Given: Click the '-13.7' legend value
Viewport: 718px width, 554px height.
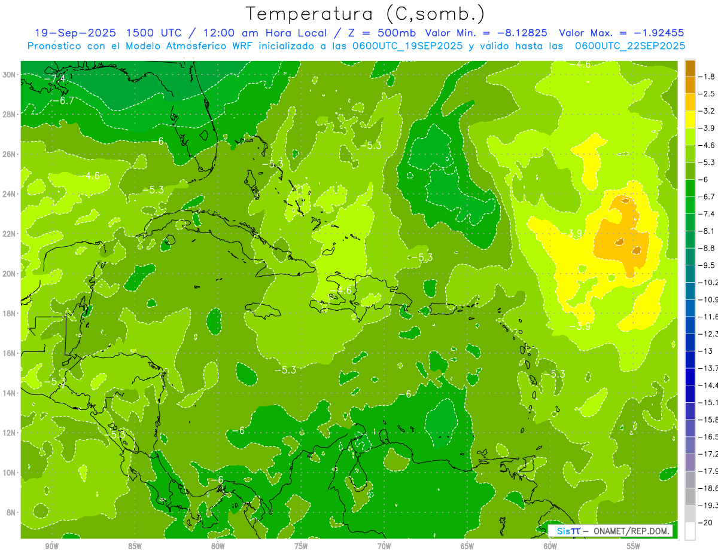Looking at the screenshot, I should click(x=708, y=368).
